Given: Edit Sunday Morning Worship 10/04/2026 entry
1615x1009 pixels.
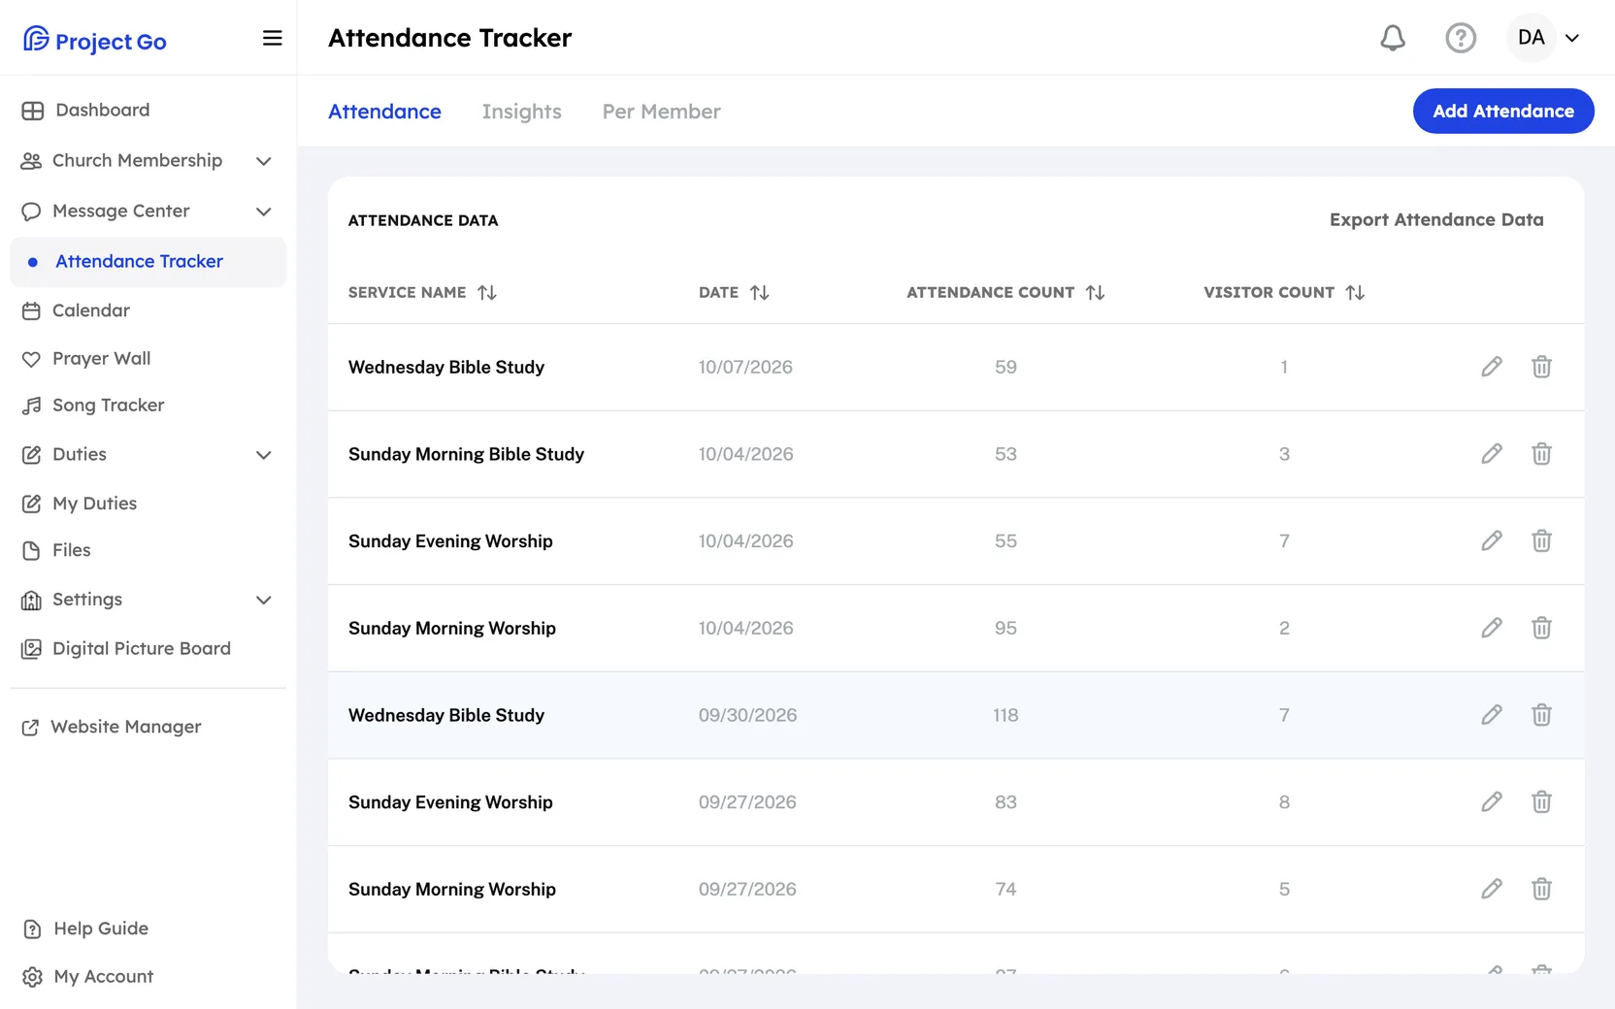Looking at the screenshot, I should [x=1492, y=628].
